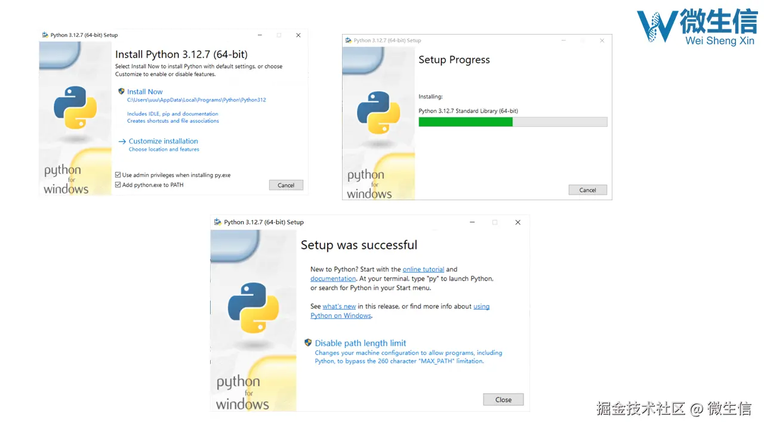The image size is (764, 429).
Task: Close the Install Python window with X
Action: click(x=298, y=35)
